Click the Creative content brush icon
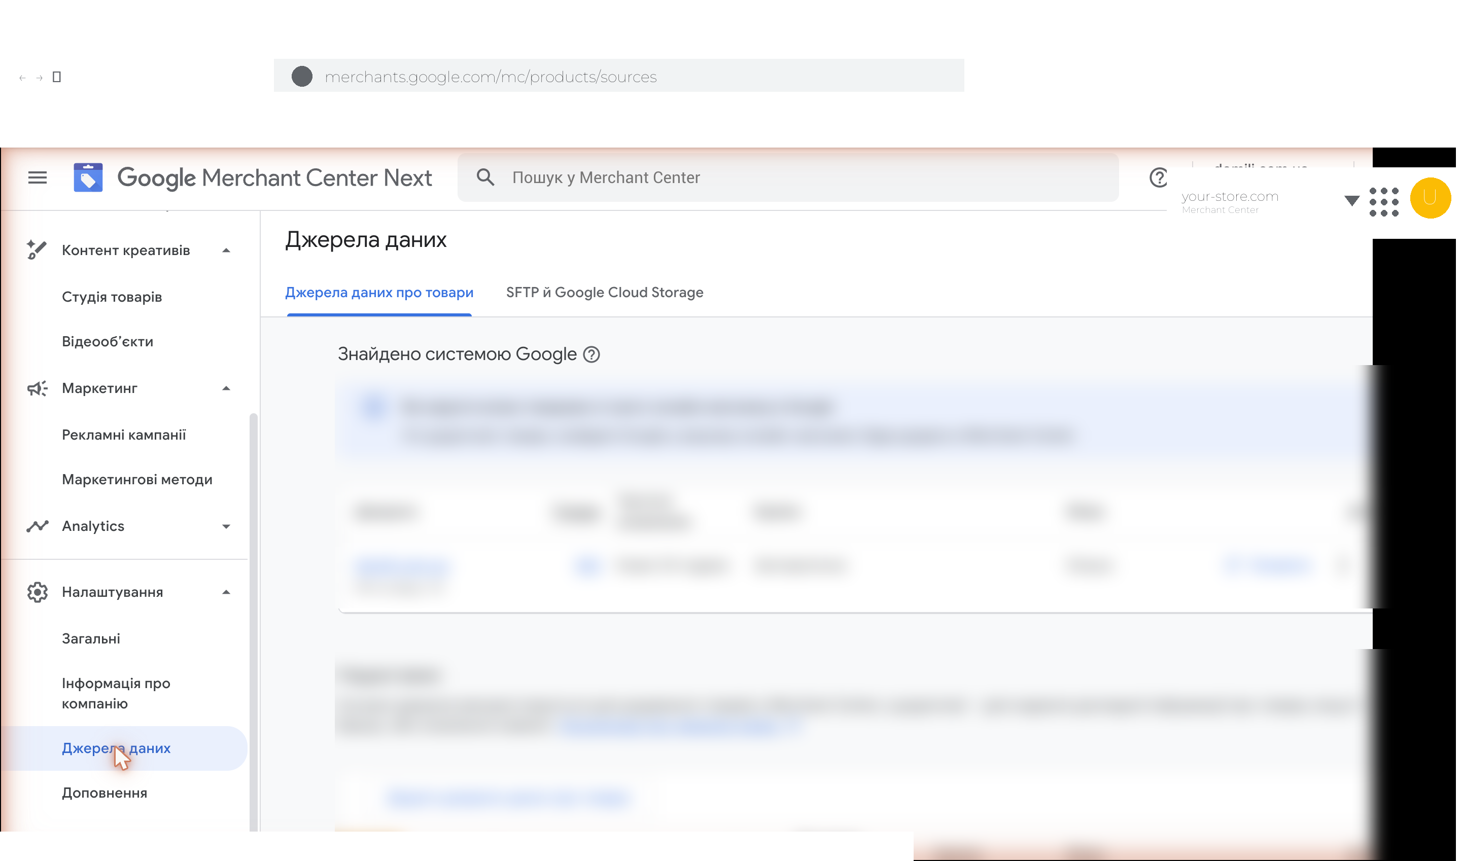The image size is (1462, 861). click(37, 250)
